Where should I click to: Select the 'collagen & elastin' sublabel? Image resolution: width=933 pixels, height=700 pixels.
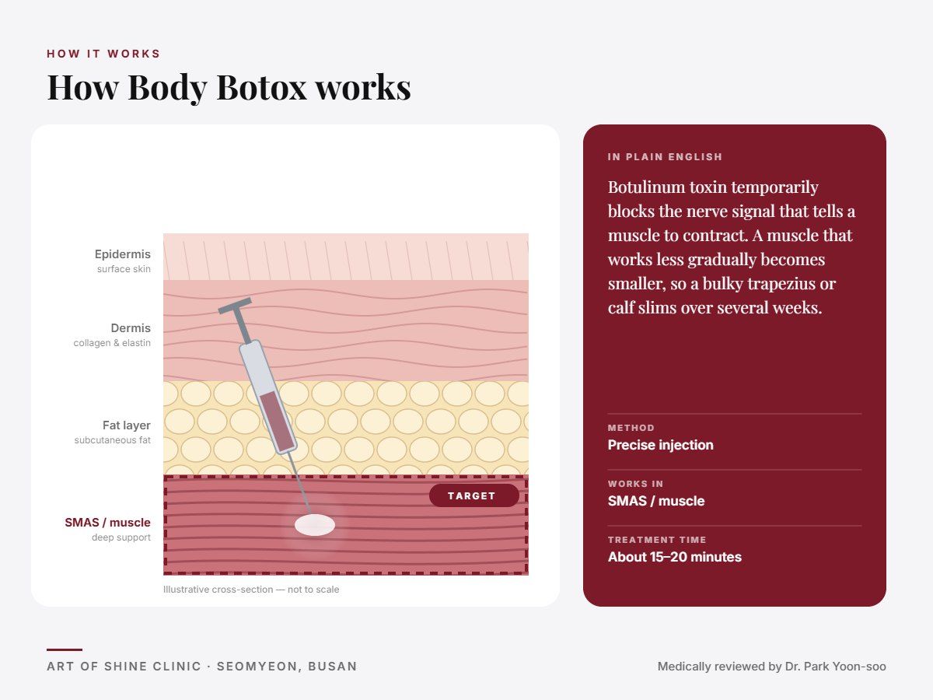pos(113,343)
